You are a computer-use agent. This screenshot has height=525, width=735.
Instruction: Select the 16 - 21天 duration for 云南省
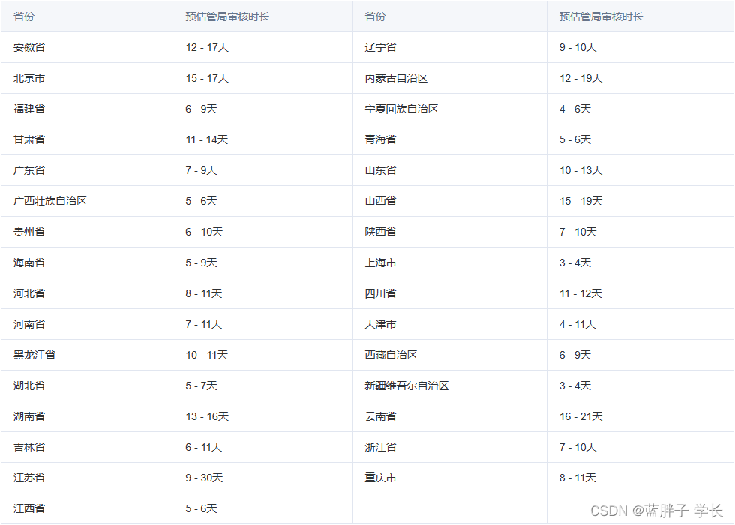tap(580, 416)
